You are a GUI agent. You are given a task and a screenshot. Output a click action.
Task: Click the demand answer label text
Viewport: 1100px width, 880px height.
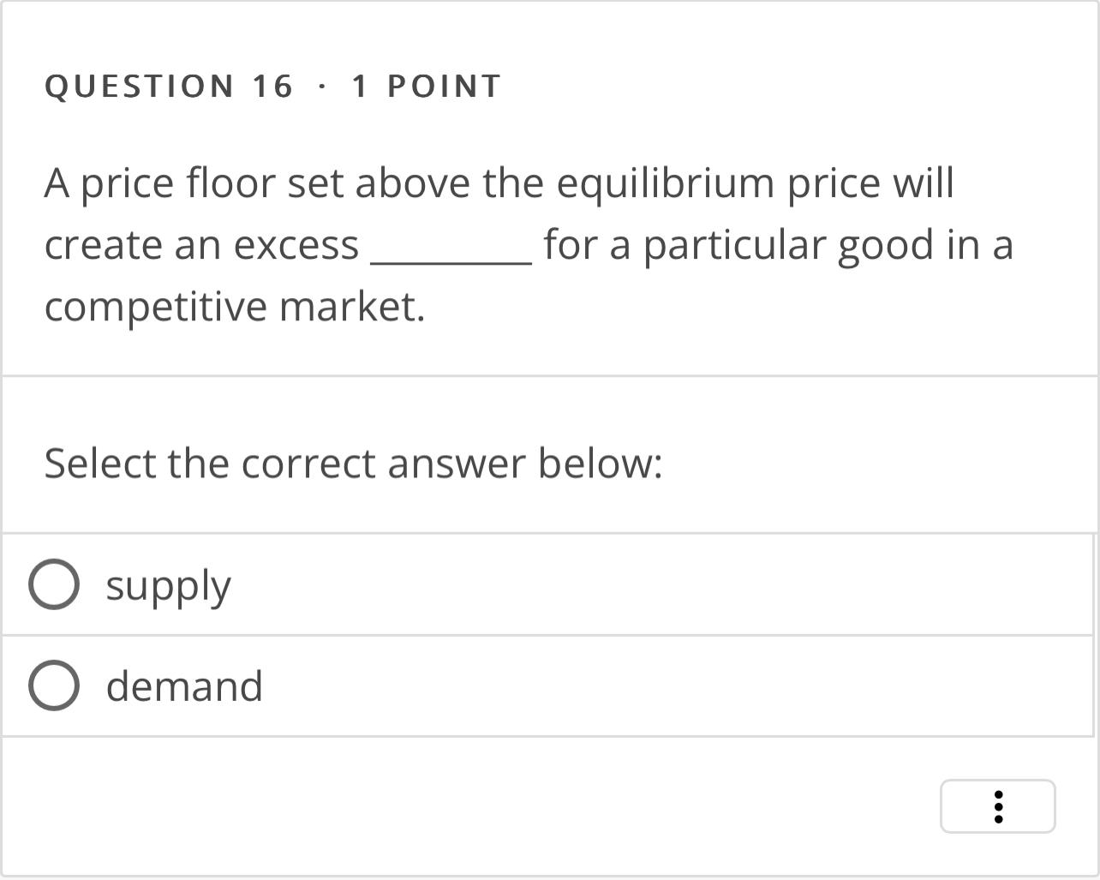[184, 685]
